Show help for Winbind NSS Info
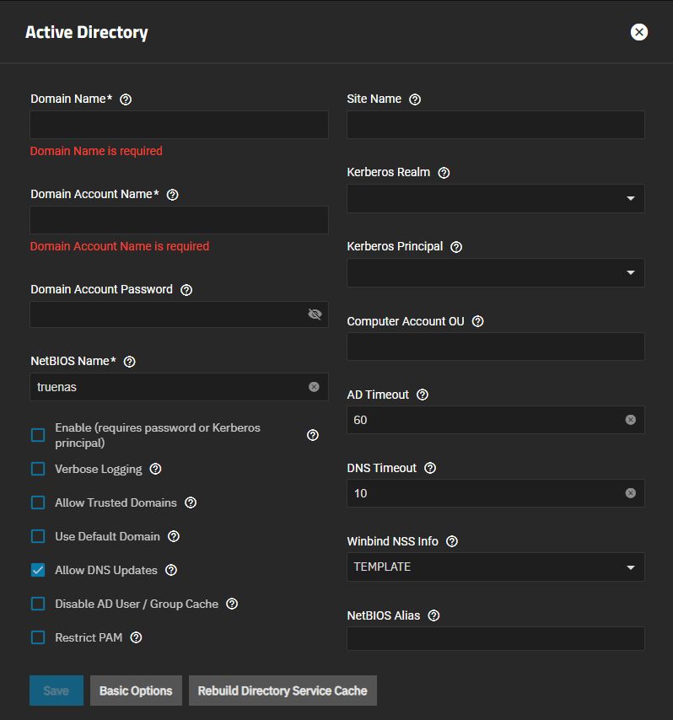This screenshot has height=720, width=673. tap(452, 541)
